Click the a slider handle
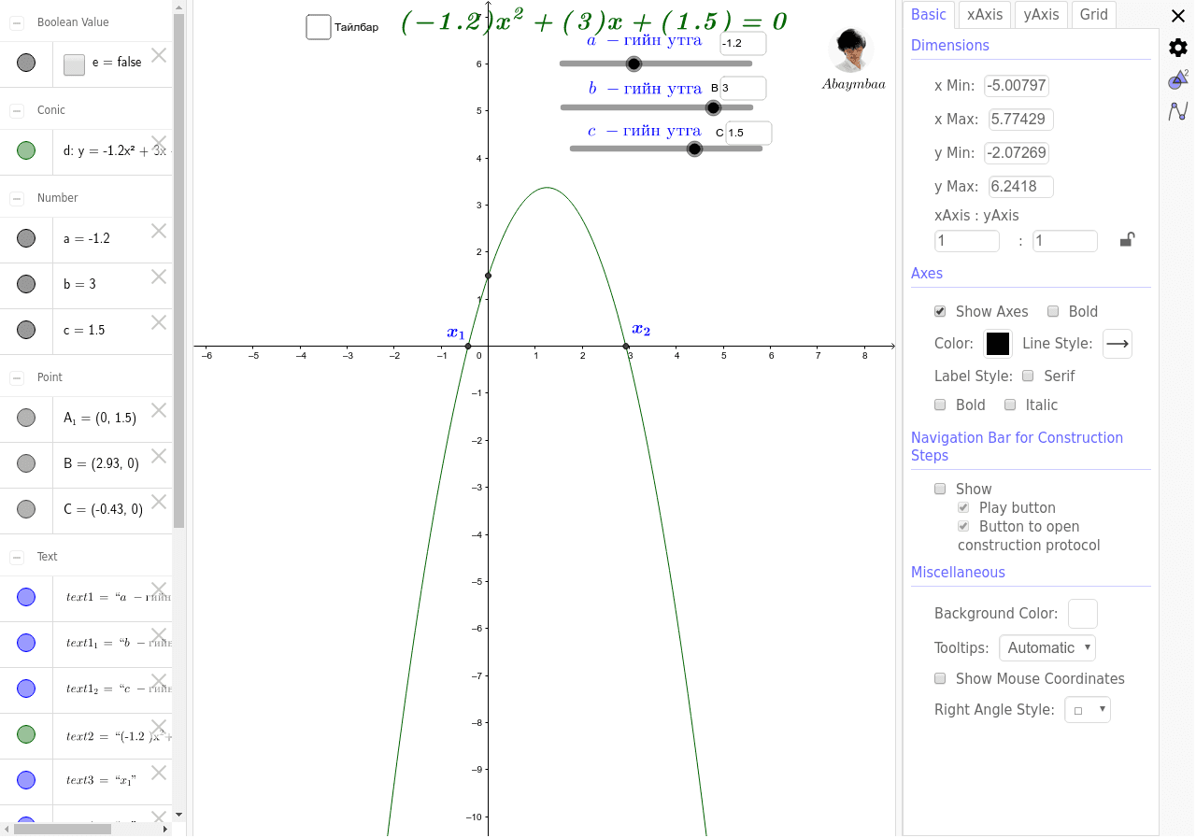 point(634,64)
